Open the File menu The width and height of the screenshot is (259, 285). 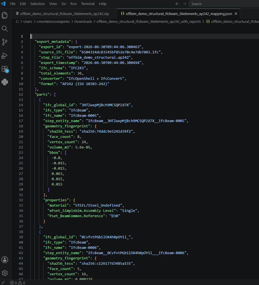[13, 4]
